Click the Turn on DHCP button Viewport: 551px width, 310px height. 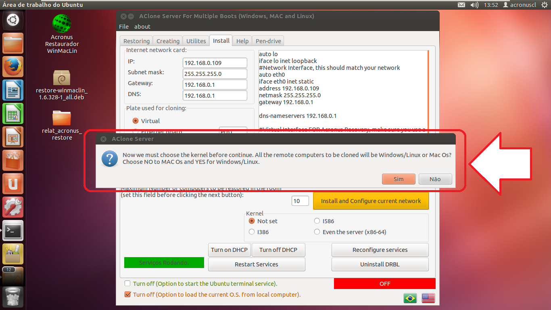coord(230,249)
